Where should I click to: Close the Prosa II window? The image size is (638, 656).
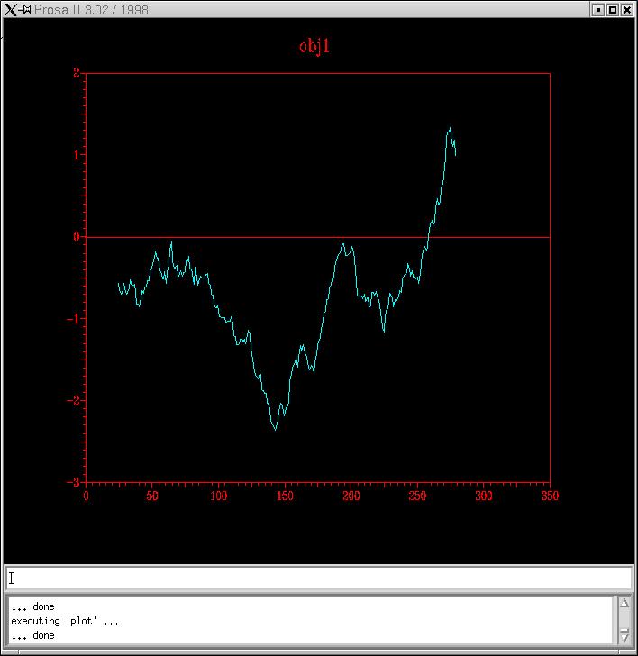[628, 10]
